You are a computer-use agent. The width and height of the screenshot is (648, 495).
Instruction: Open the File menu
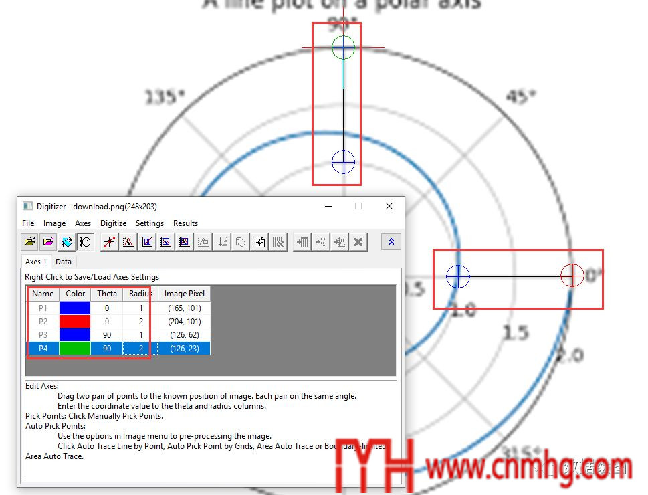[x=28, y=223]
